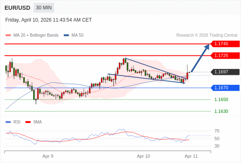Click the RSI legend label
The width and height of the screenshot is (241, 163).
(17, 122)
